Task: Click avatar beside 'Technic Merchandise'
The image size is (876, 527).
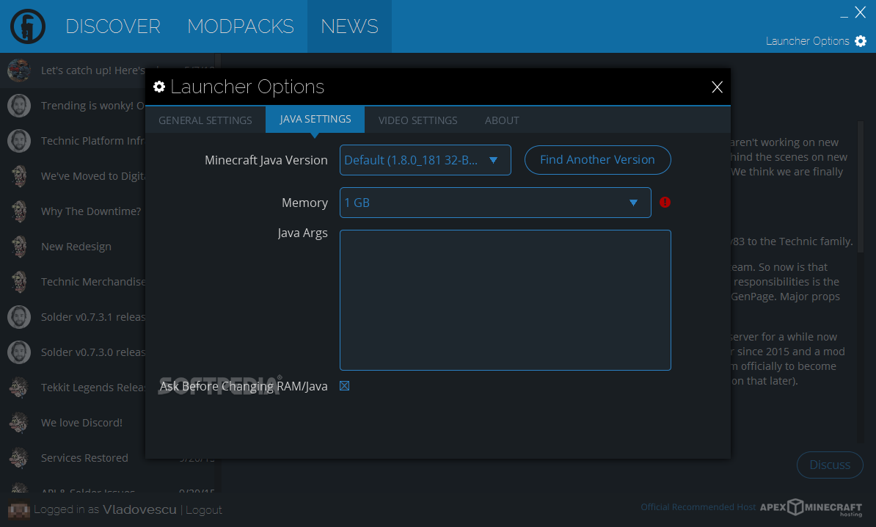Action: pyautogui.click(x=19, y=282)
